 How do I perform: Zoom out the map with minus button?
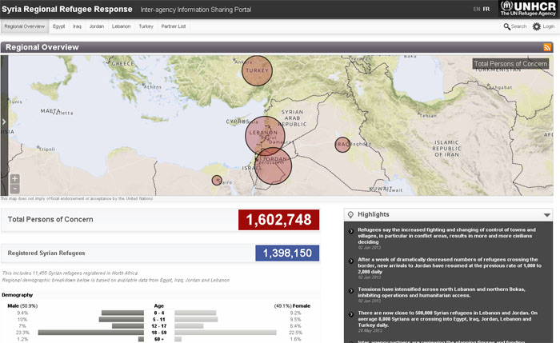pyautogui.click(x=14, y=189)
